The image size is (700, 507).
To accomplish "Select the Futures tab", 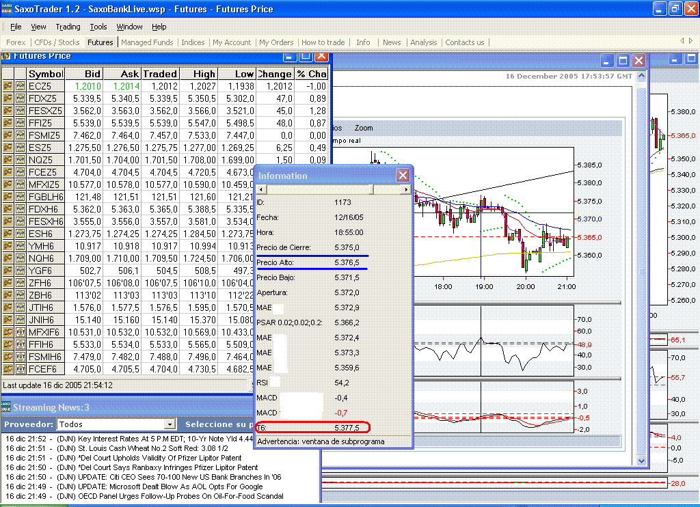I will click(100, 42).
